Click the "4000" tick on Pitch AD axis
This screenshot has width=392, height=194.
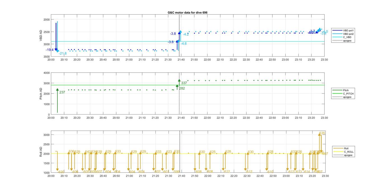point(46,73)
